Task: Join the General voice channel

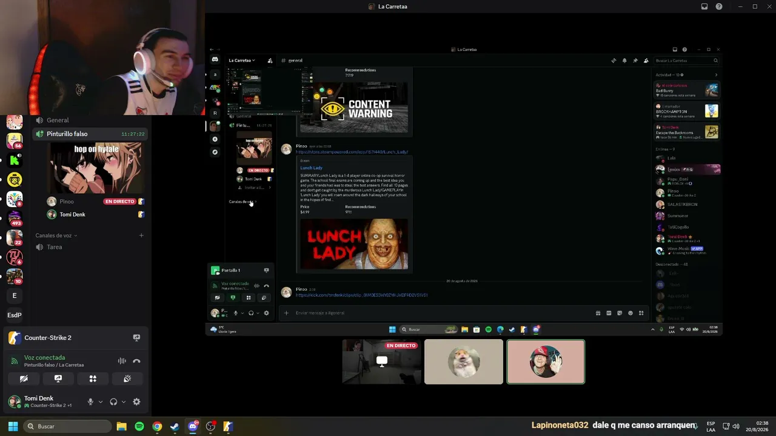Action: pyautogui.click(x=91, y=120)
